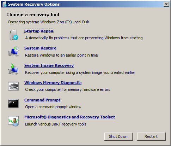Viewport: 171px width, 146px height.
Task: Click 'Launch various DaRT recovery tools' text
Action: tap(56, 124)
